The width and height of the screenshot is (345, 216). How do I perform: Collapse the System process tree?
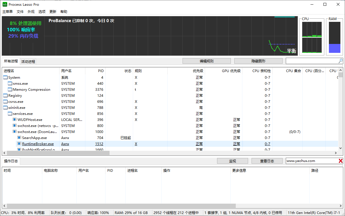coord(5,77)
